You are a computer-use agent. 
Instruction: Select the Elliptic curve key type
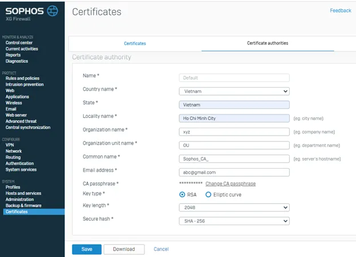click(x=208, y=194)
